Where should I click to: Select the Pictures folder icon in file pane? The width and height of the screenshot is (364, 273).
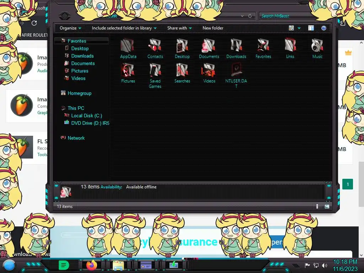[128, 70]
